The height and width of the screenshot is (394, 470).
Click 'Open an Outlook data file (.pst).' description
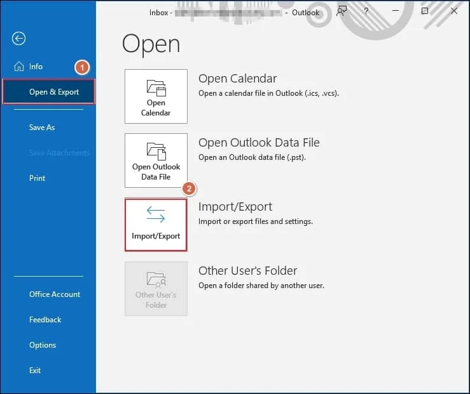252,157
